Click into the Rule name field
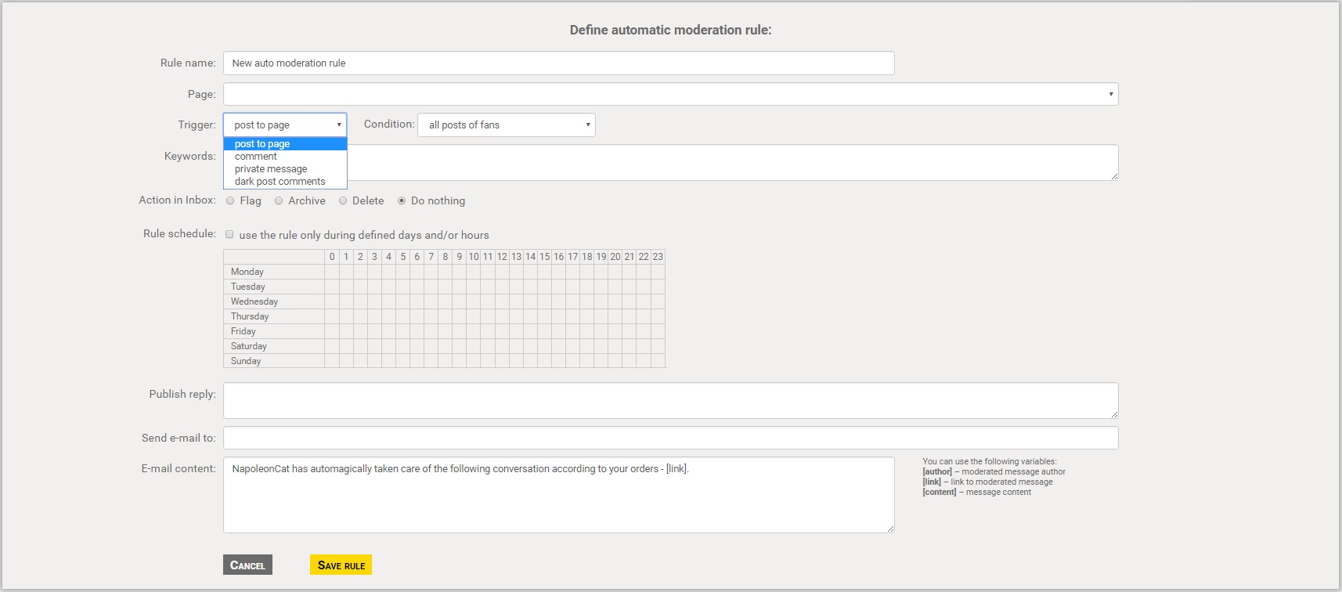 [x=558, y=63]
